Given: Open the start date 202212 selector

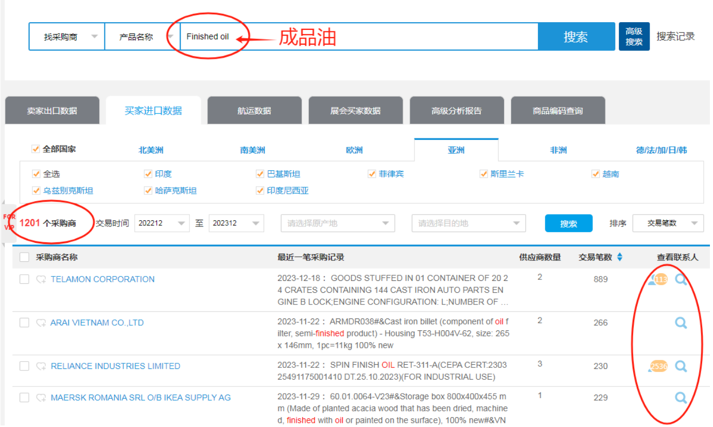Looking at the screenshot, I should point(162,223).
